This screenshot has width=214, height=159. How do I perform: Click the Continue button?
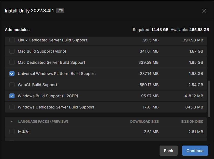[195, 151]
